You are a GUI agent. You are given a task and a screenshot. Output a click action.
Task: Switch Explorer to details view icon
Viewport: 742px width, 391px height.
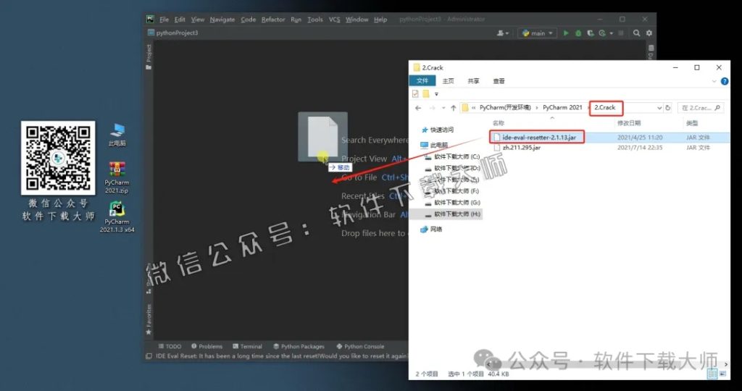coord(713,374)
